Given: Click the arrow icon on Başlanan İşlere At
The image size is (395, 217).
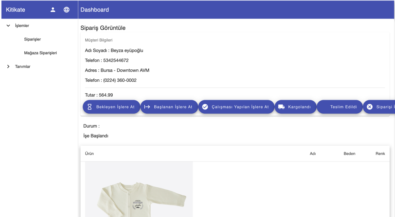Looking at the screenshot, I should tap(147, 107).
